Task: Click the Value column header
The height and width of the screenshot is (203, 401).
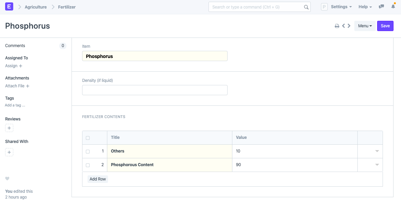Action: click(295, 138)
